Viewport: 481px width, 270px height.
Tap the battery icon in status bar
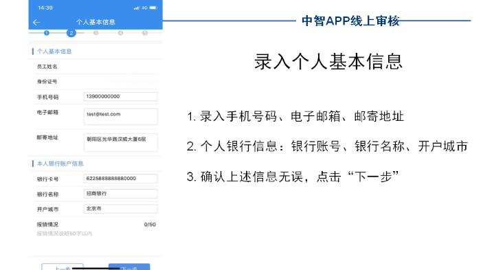click(153, 8)
